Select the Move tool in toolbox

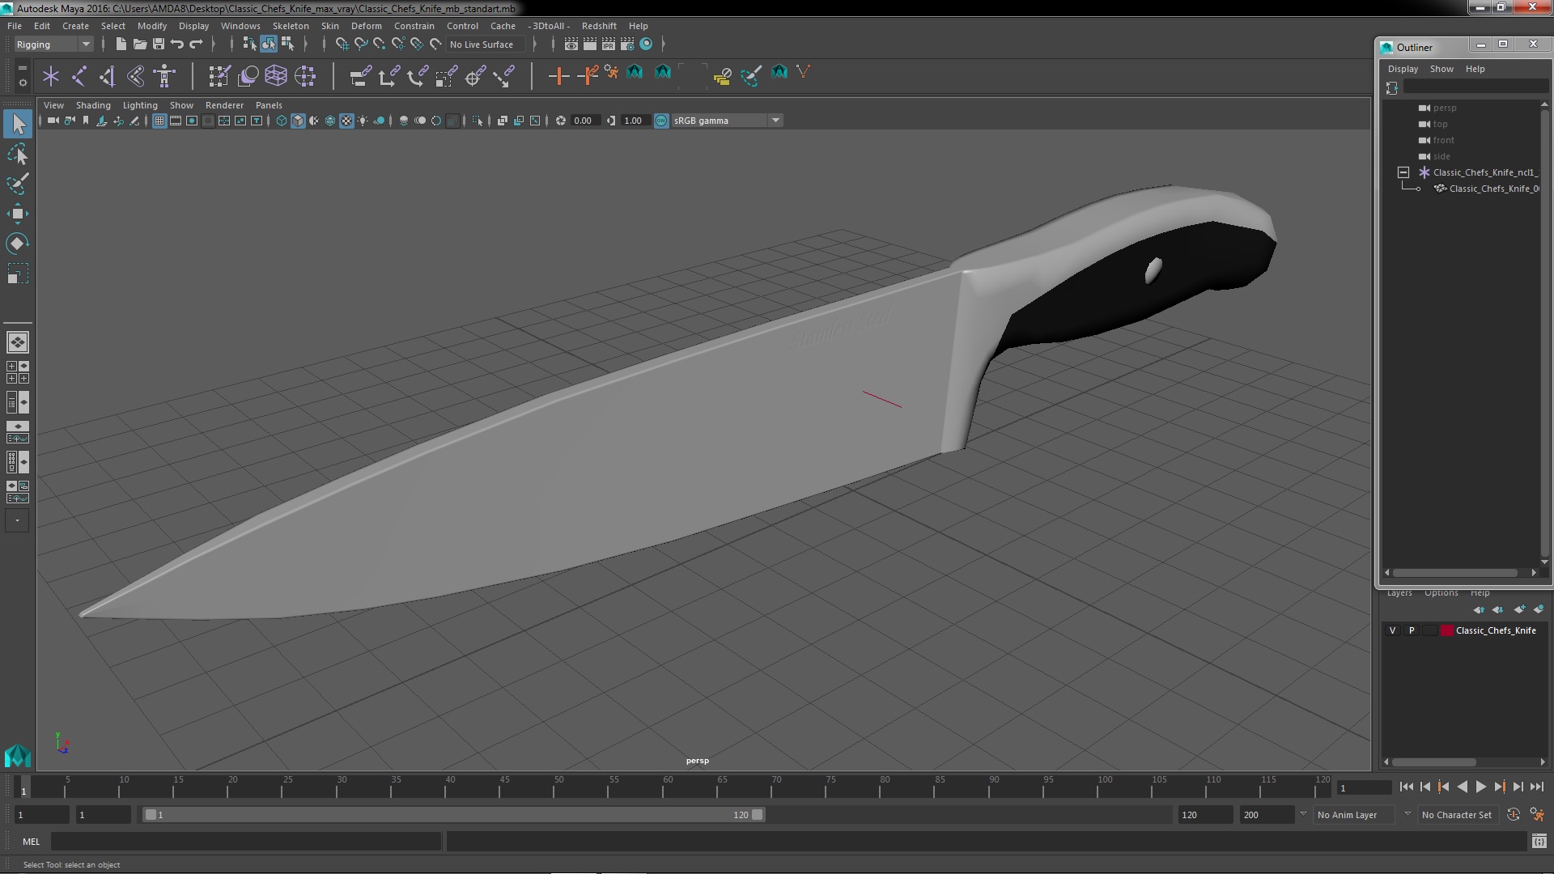click(17, 214)
